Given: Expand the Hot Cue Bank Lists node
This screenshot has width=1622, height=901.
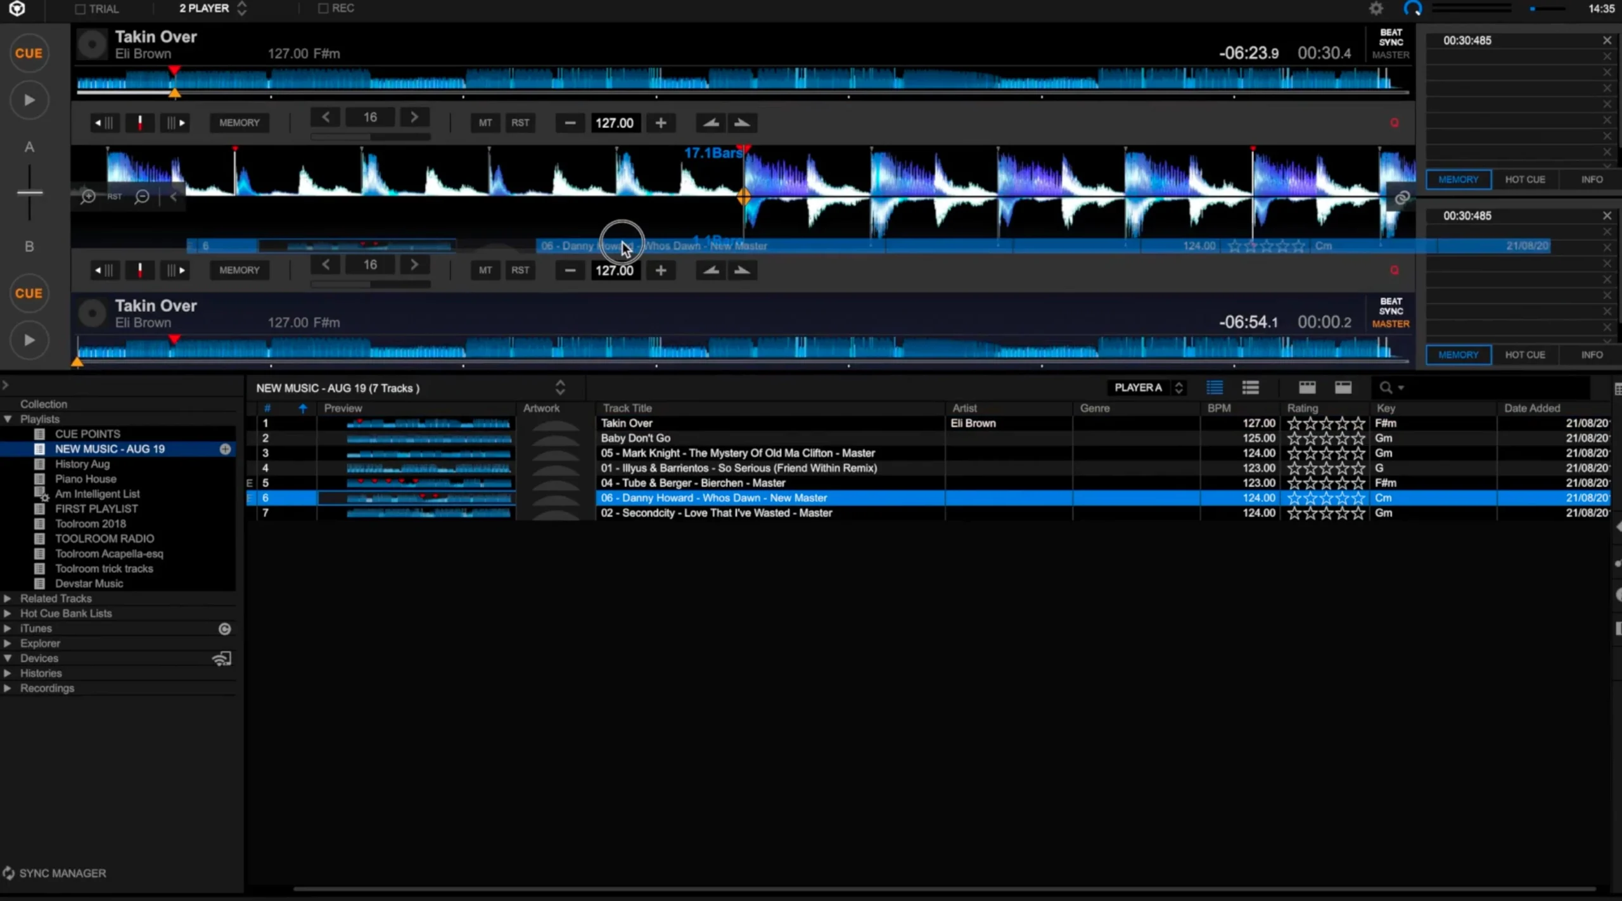Looking at the screenshot, I should (8, 614).
